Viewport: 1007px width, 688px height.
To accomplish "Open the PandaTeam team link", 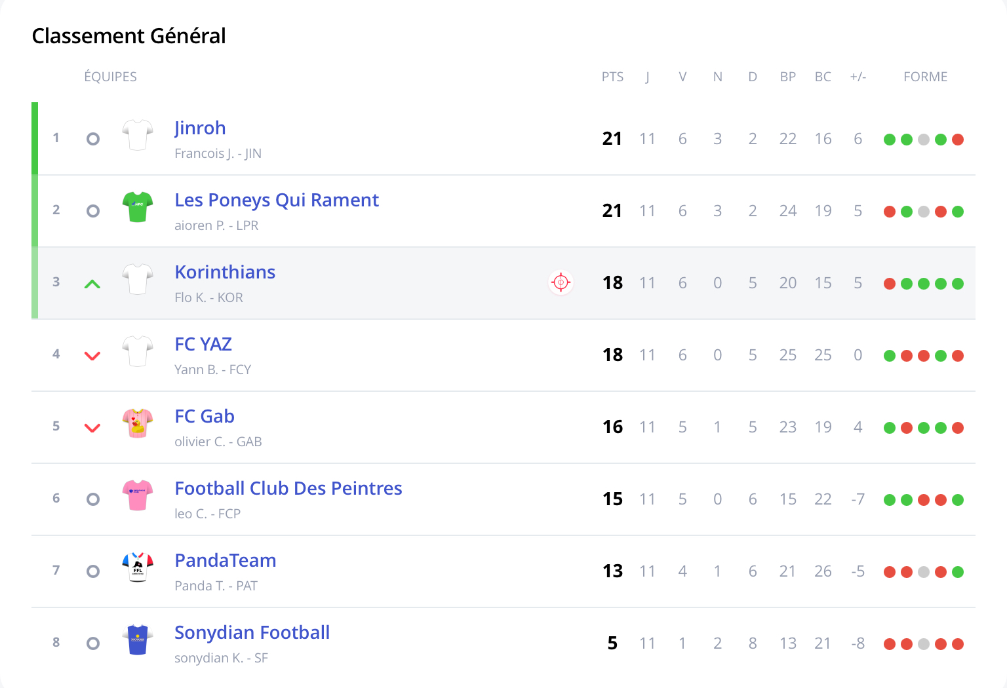I will click(x=225, y=561).
